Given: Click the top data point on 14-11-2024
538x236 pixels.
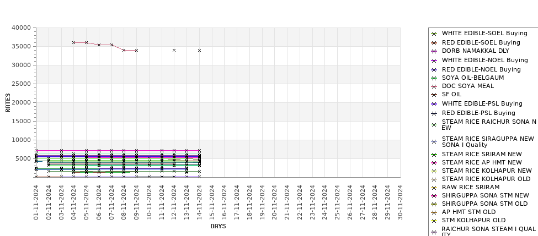Looking at the screenshot, I should point(199,50).
